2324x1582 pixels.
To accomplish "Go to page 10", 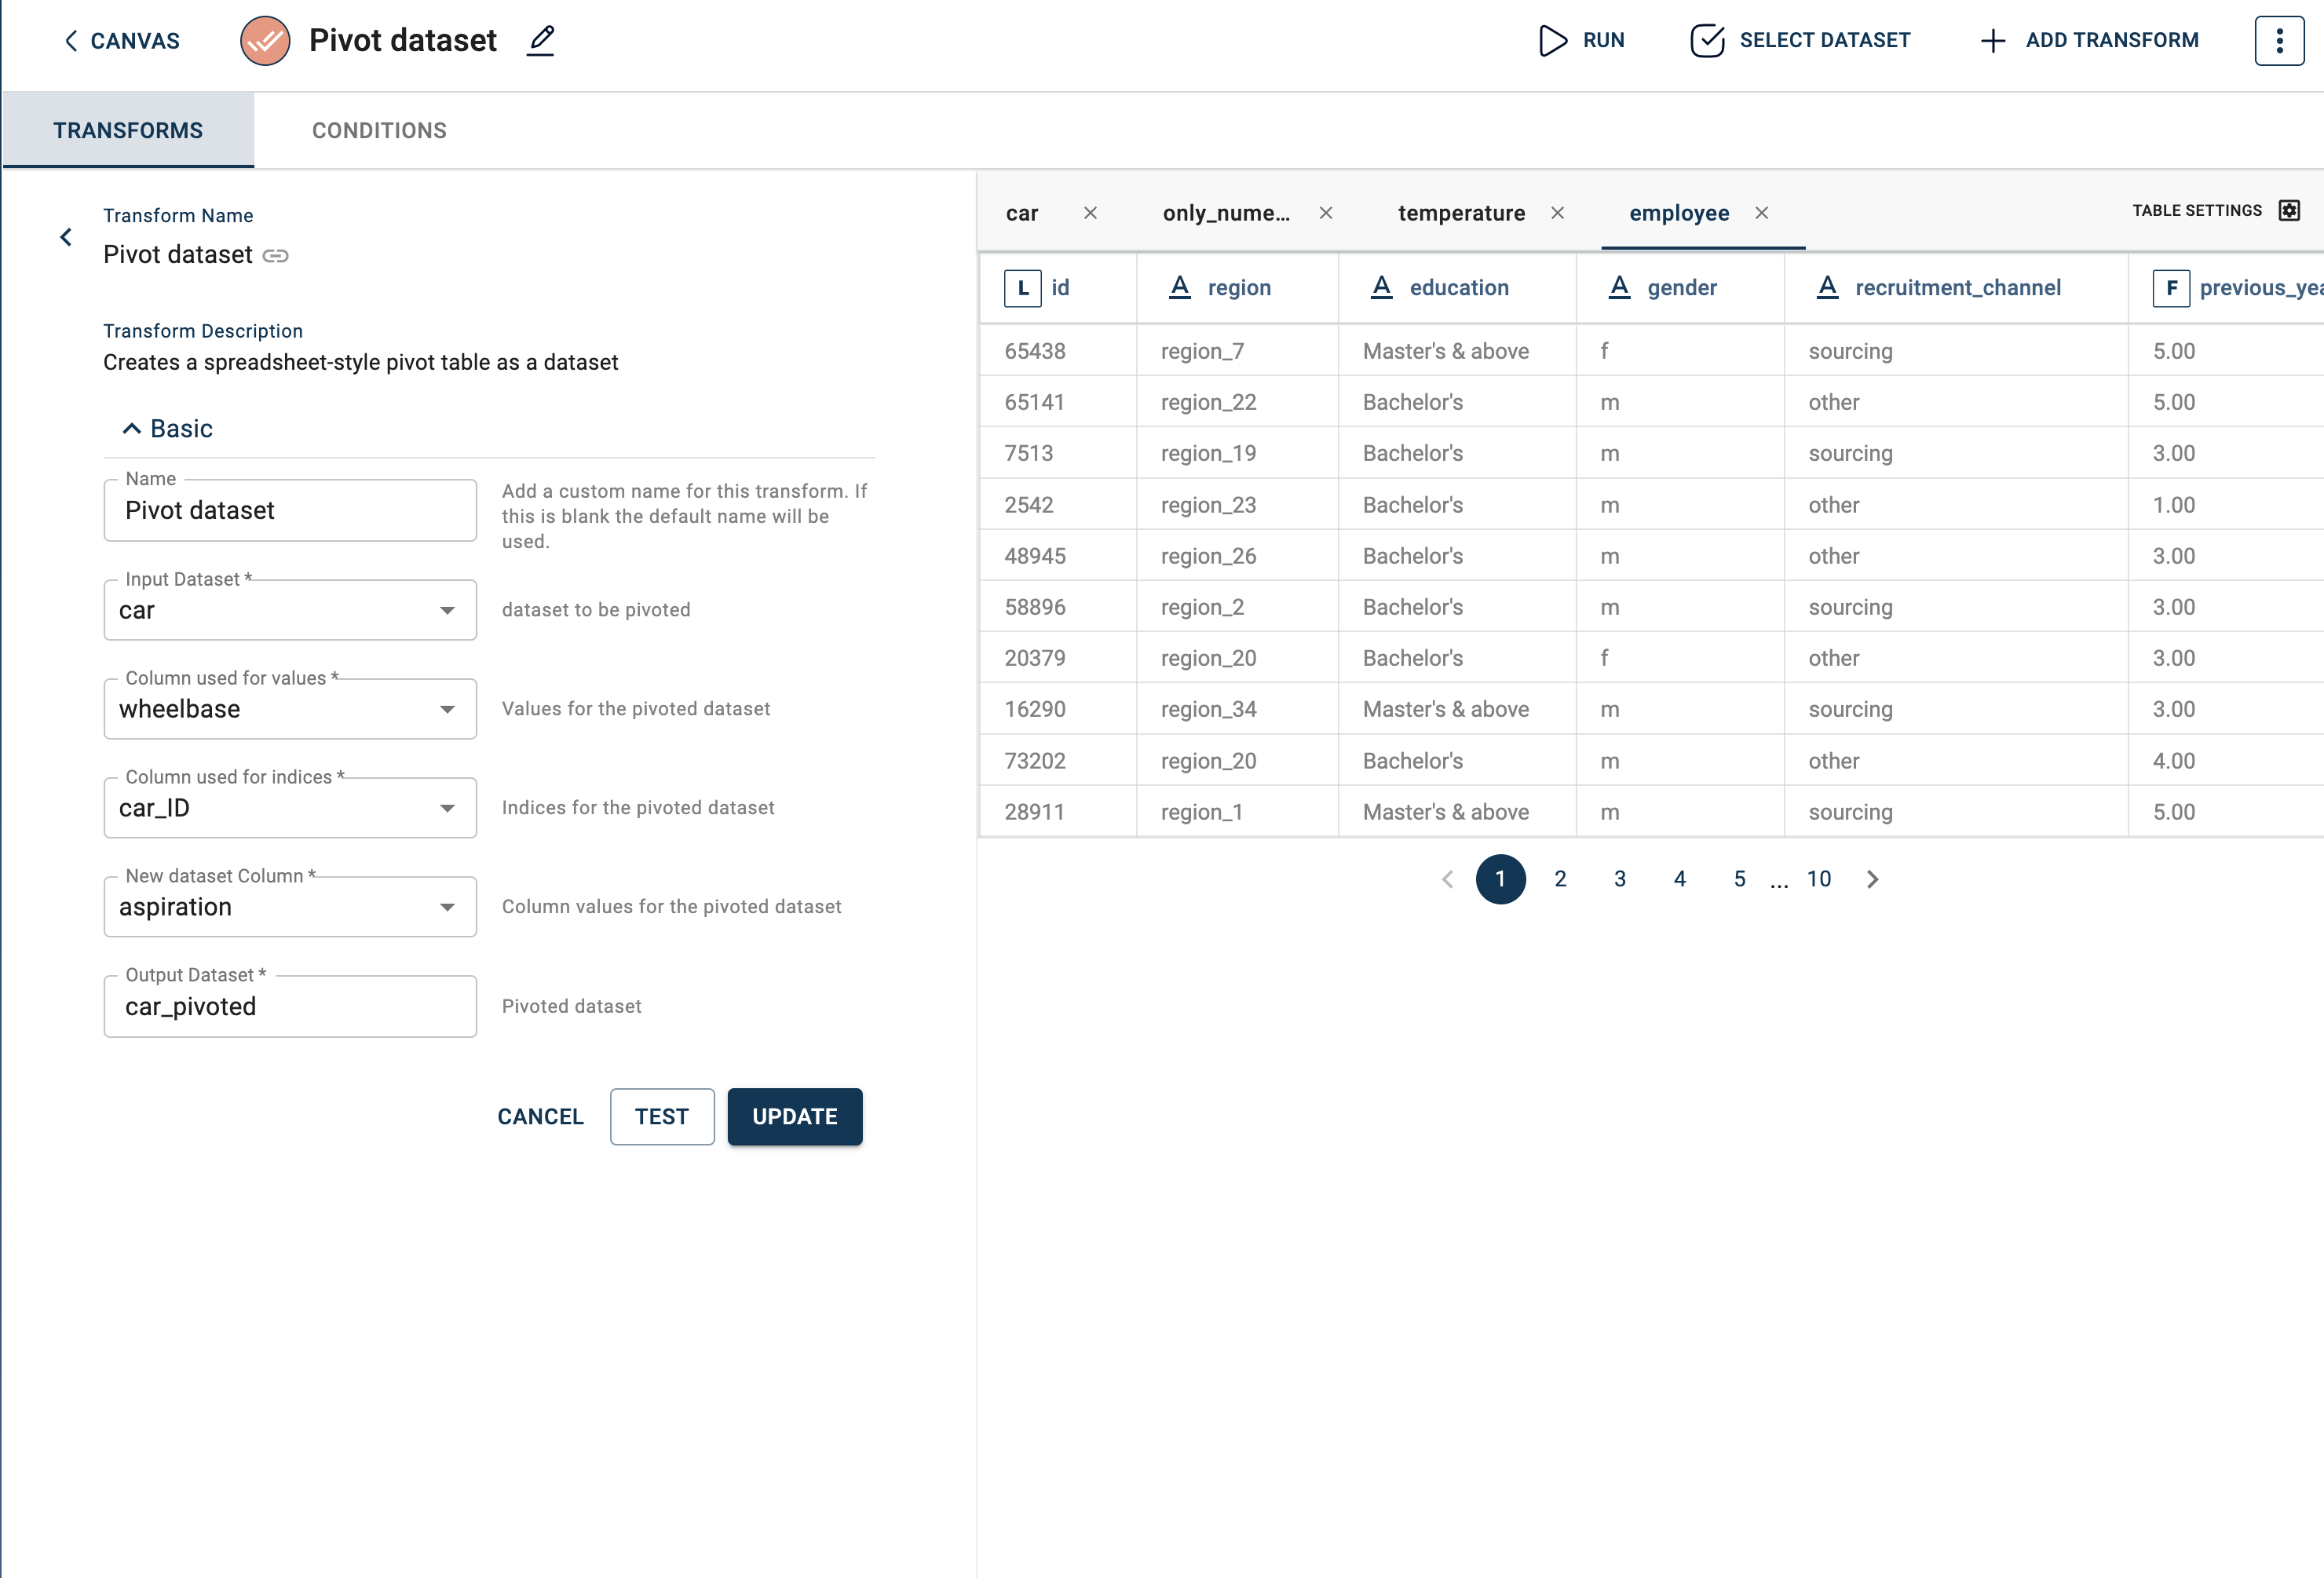I will pyautogui.click(x=1819, y=880).
